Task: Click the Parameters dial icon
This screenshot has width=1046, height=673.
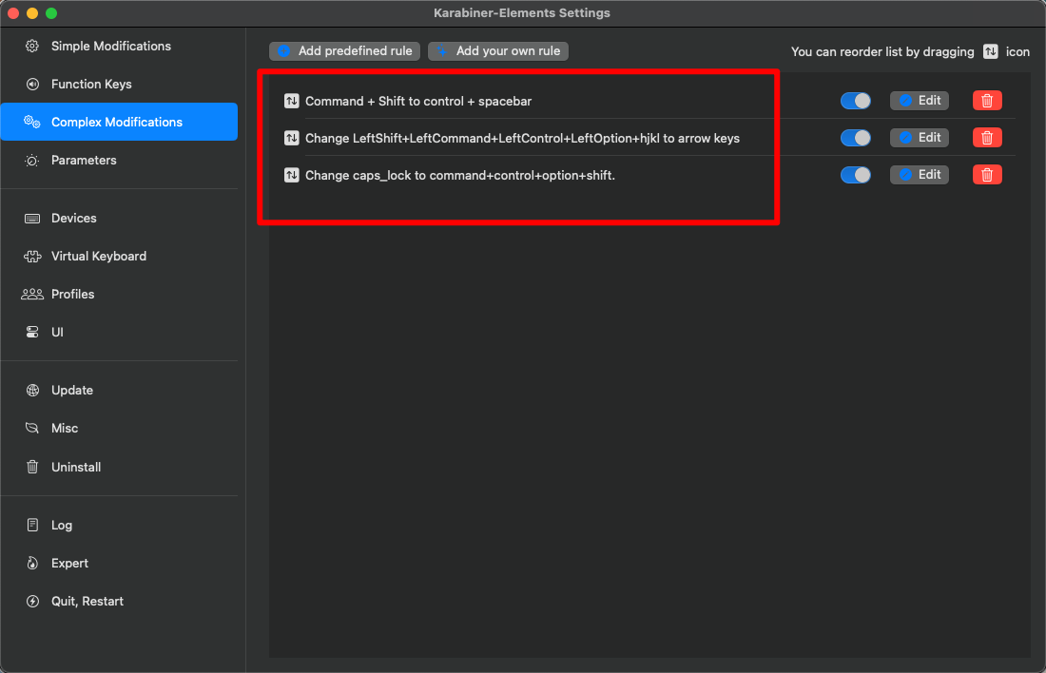Action: 32,160
